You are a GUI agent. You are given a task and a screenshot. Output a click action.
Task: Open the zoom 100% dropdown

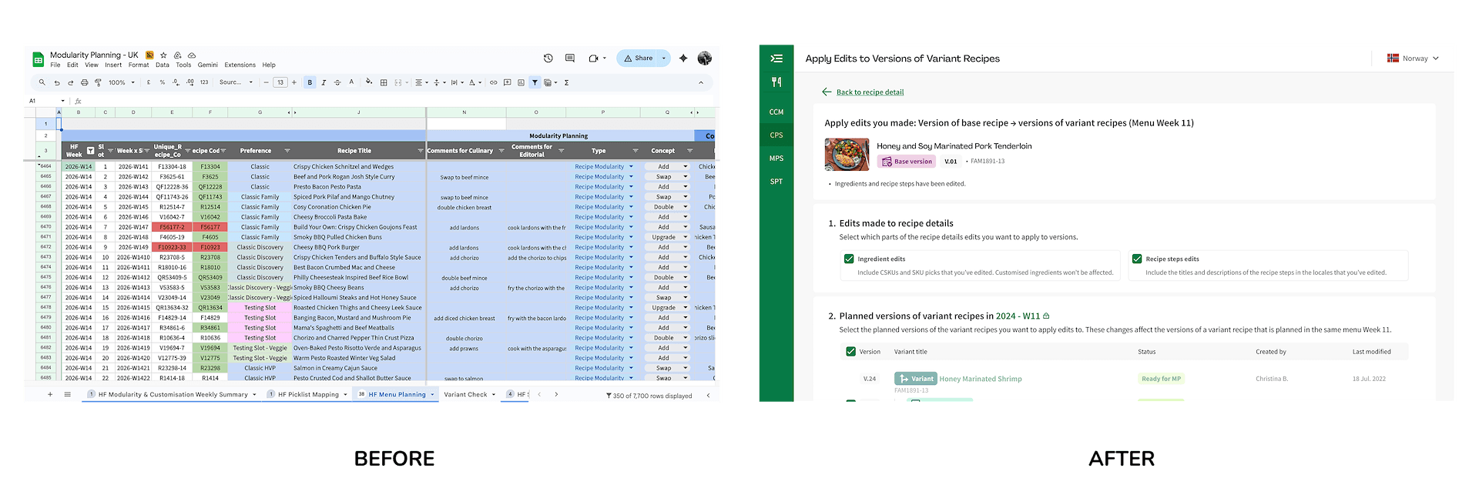121,82
